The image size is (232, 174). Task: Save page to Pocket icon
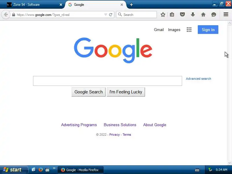[x=182, y=14]
